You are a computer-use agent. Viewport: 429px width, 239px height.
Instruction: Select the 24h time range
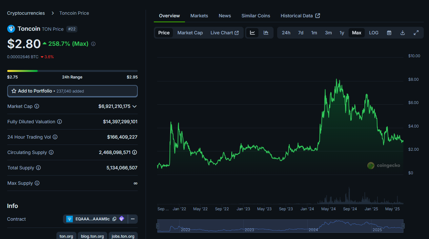tap(286, 33)
